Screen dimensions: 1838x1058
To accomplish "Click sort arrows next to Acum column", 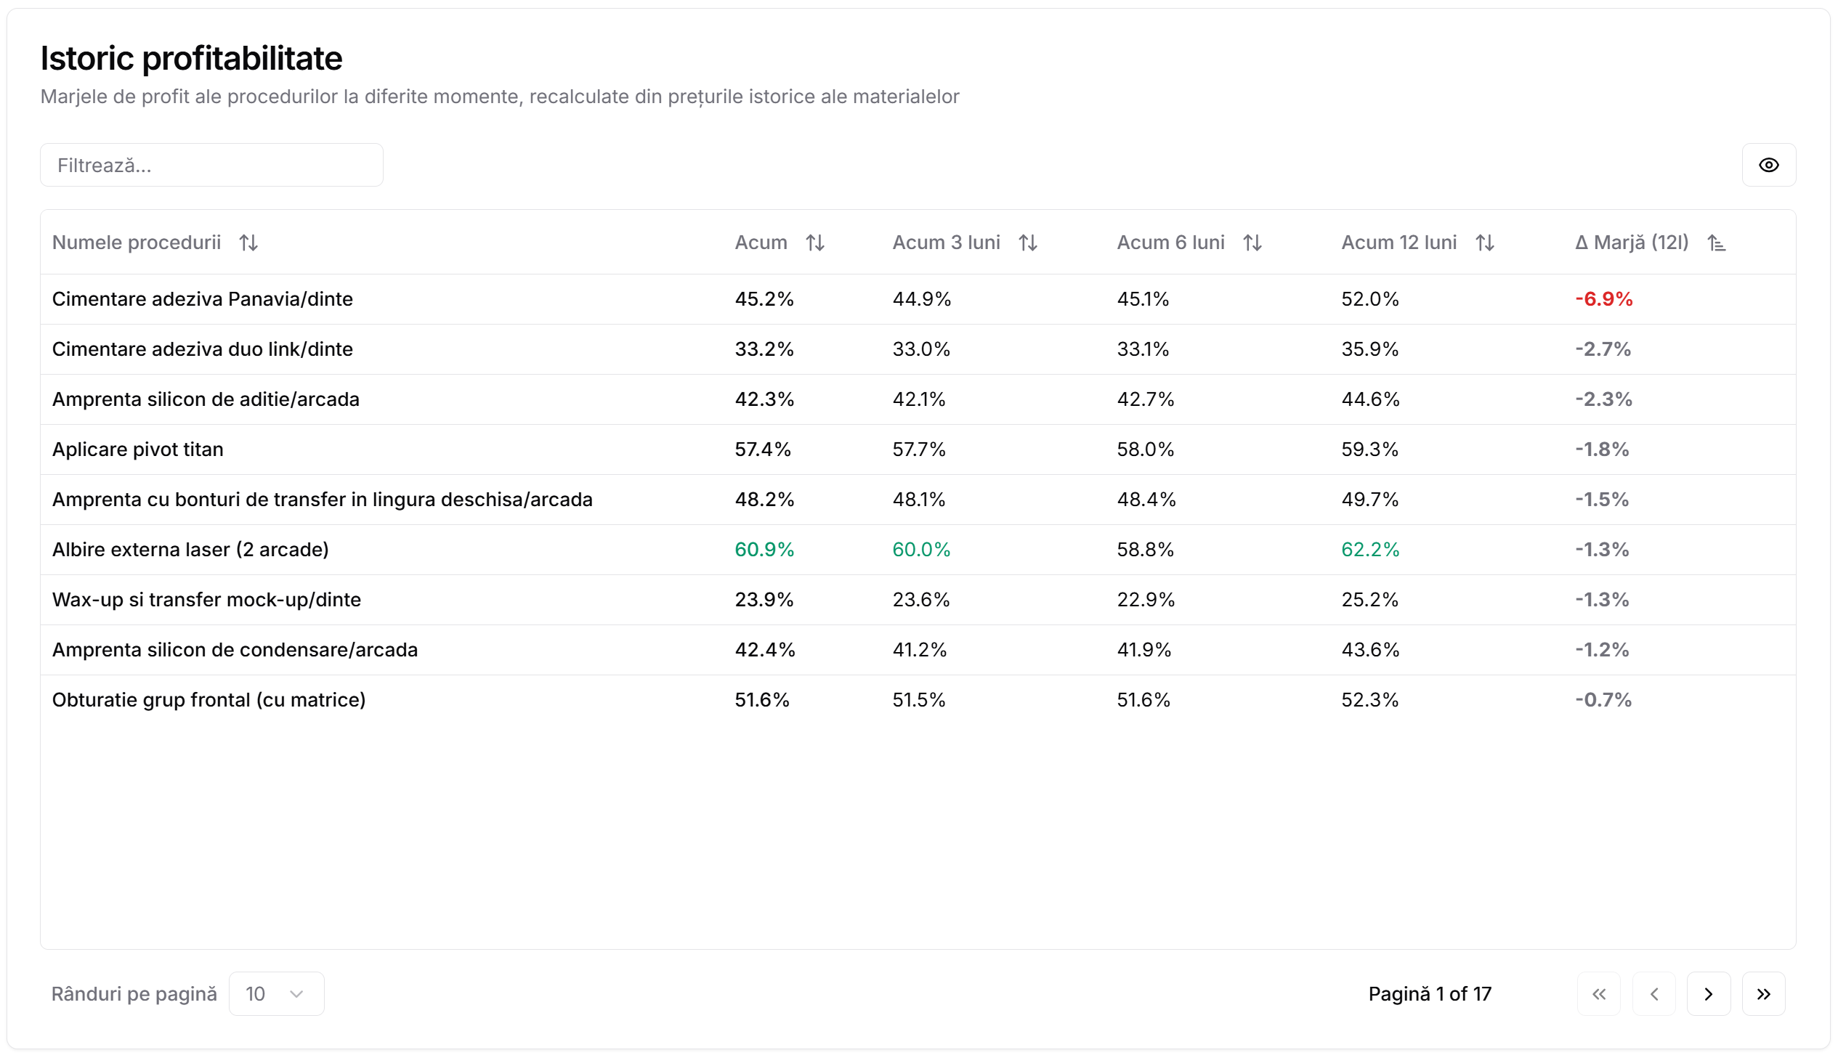I will pyautogui.click(x=814, y=243).
